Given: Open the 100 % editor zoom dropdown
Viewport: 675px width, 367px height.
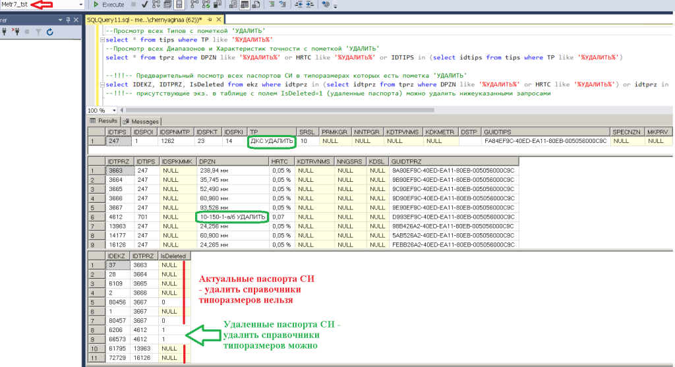Looking at the screenshot, I should point(114,110).
